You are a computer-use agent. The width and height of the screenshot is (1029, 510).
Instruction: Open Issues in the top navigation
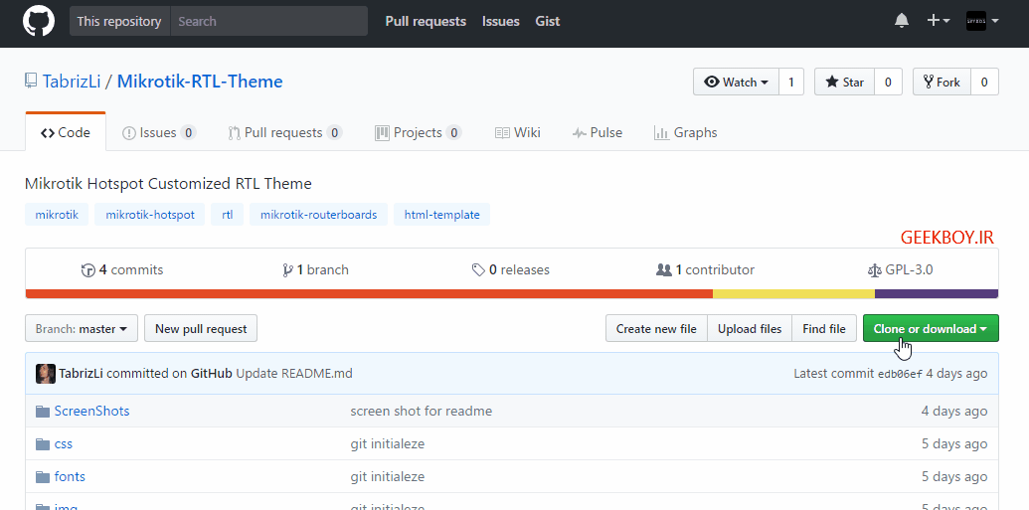501,22
